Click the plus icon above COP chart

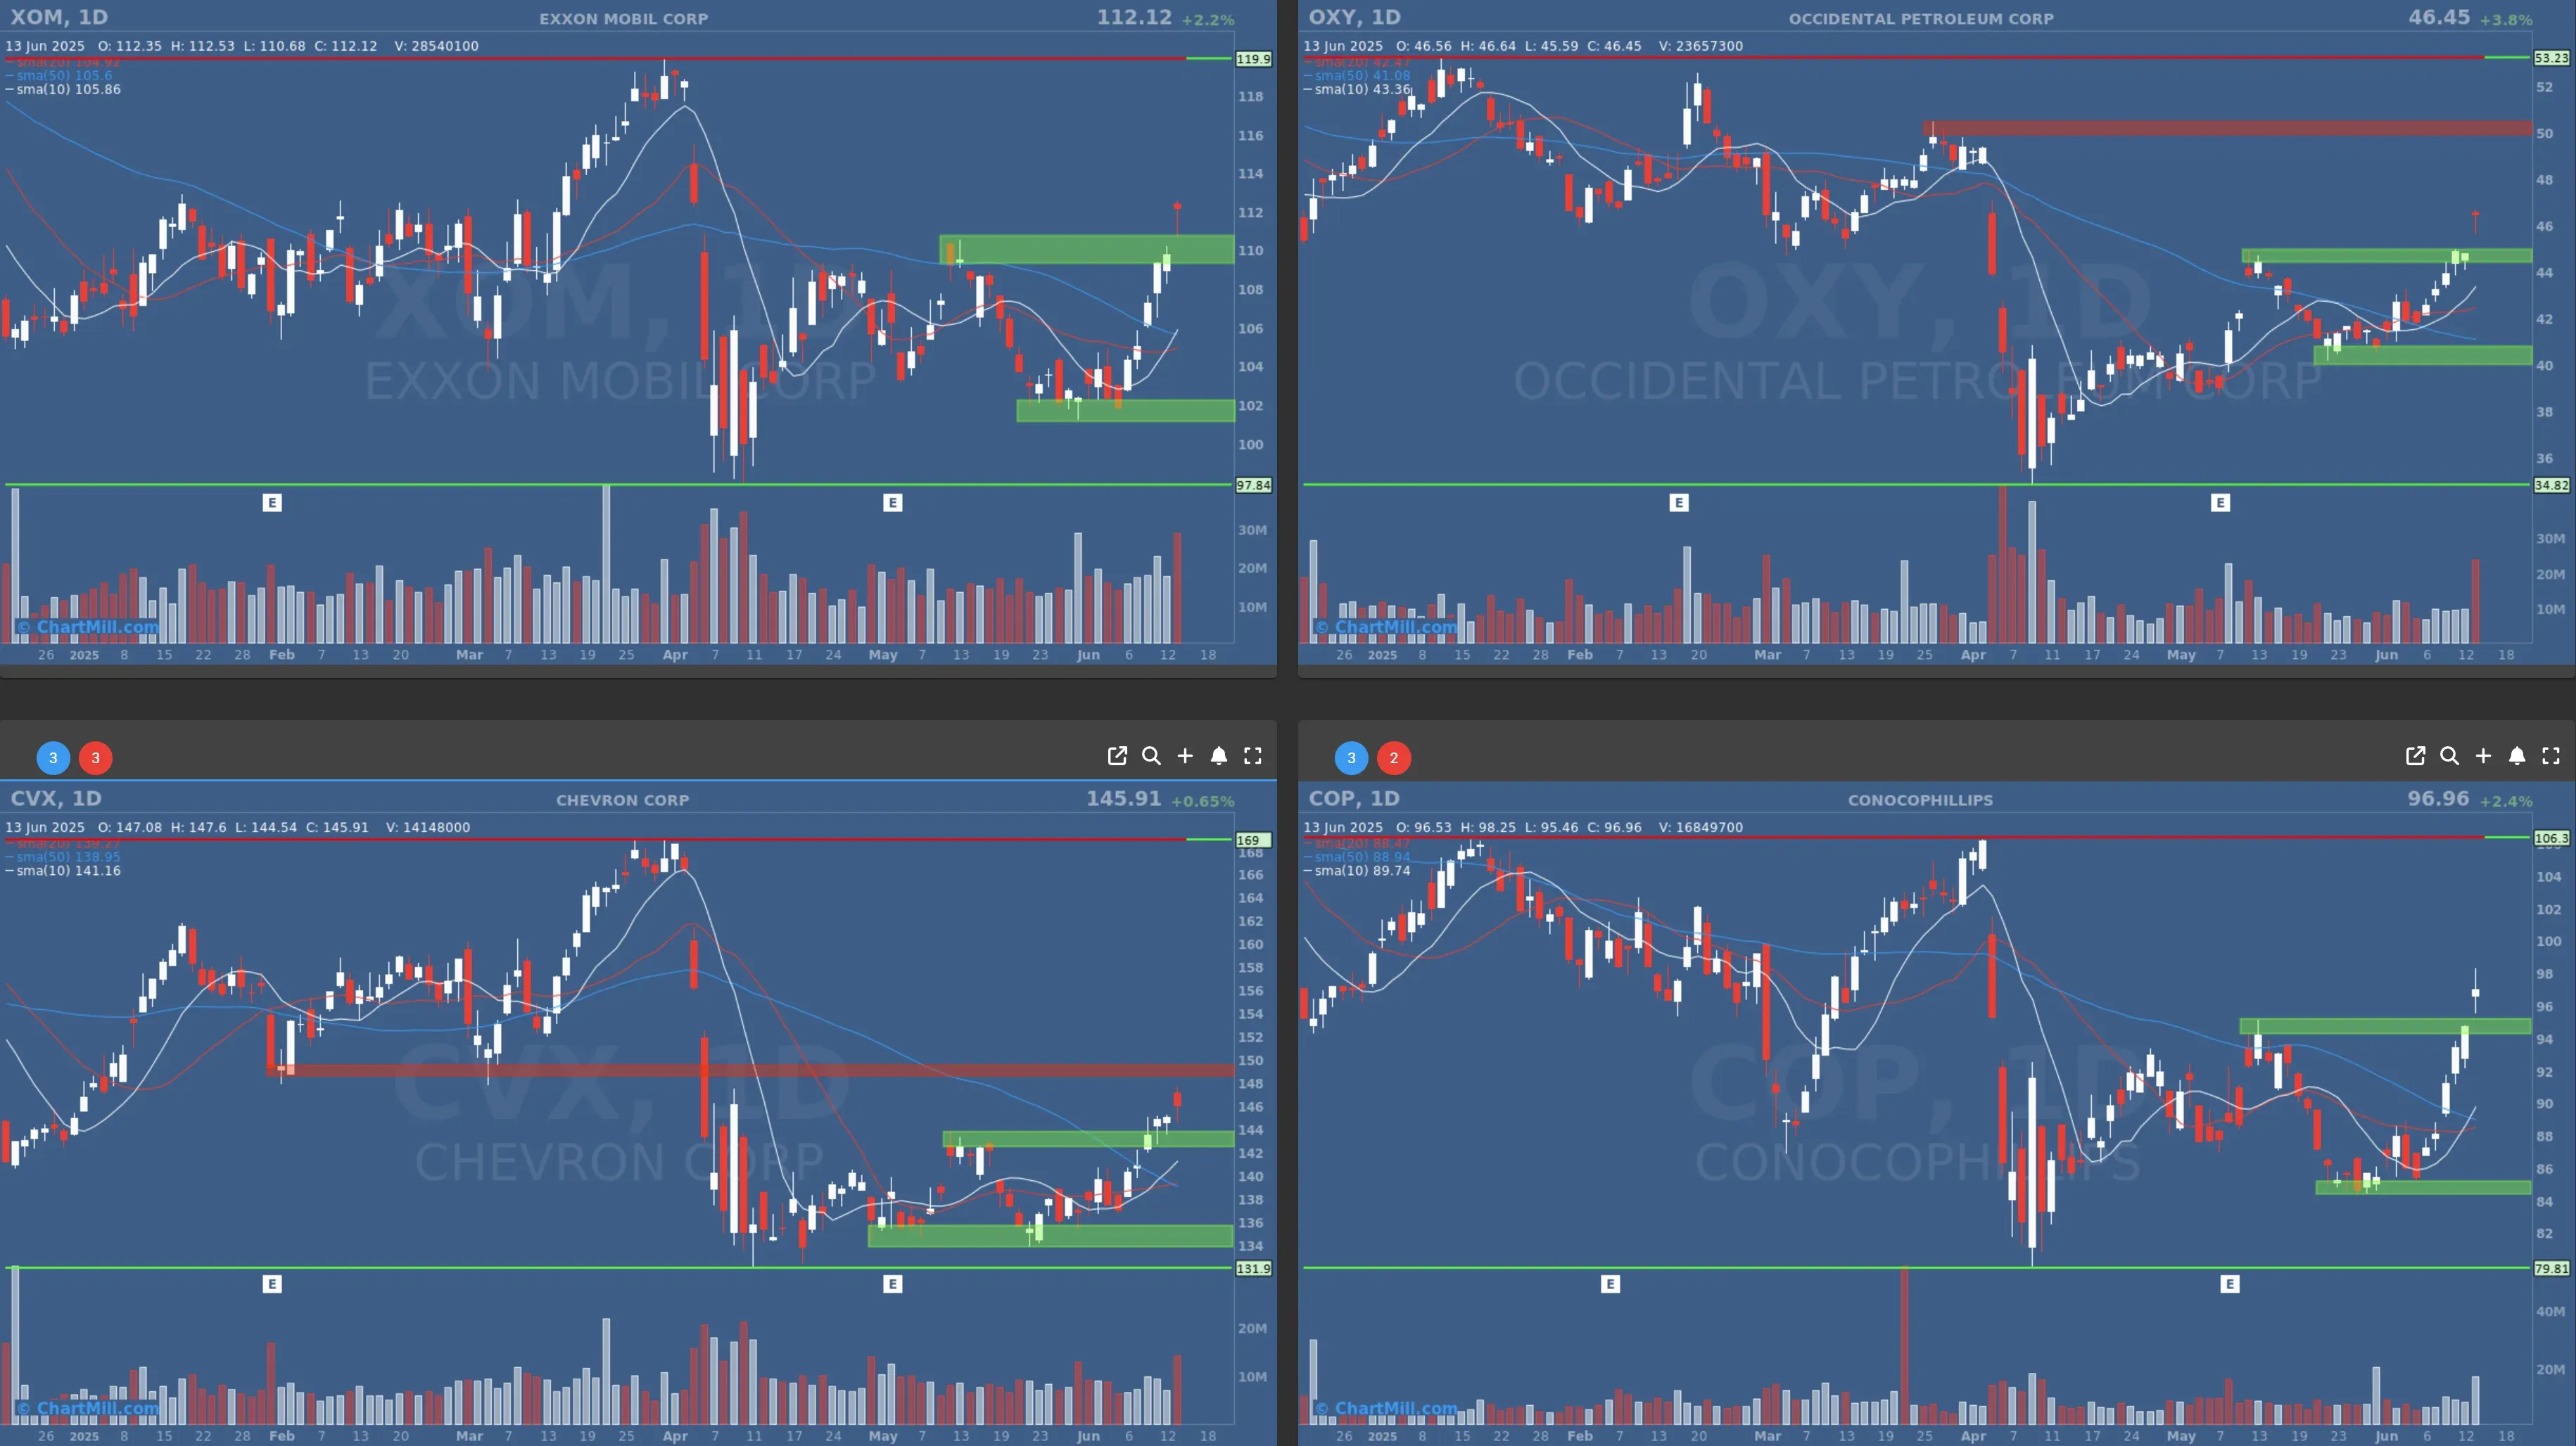point(2483,757)
